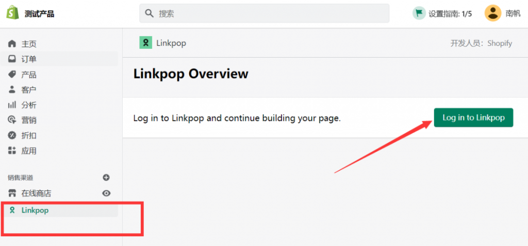This screenshot has width=528, height=246.
Task: Click the storefront icon beside 在线商店
Action: point(12,193)
